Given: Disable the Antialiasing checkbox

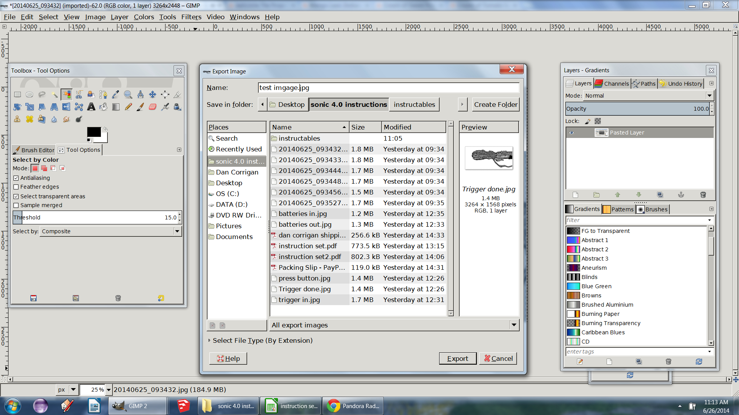Looking at the screenshot, I should tap(16, 178).
